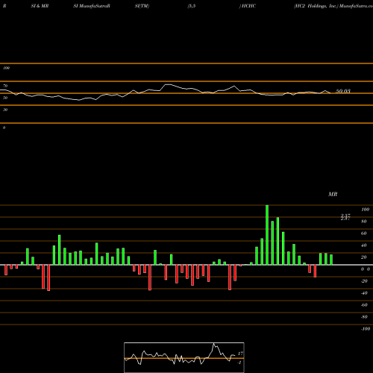The image size is (373, 373).
Task: Click the 'SI(TM)' header label
Action: [142, 6]
